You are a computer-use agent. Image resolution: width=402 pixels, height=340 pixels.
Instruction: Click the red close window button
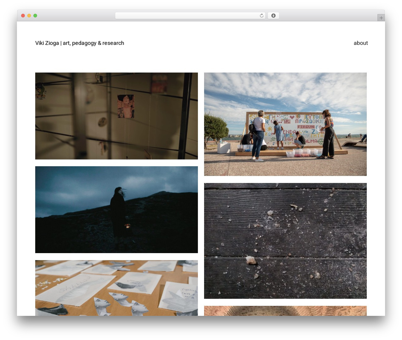(x=23, y=16)
